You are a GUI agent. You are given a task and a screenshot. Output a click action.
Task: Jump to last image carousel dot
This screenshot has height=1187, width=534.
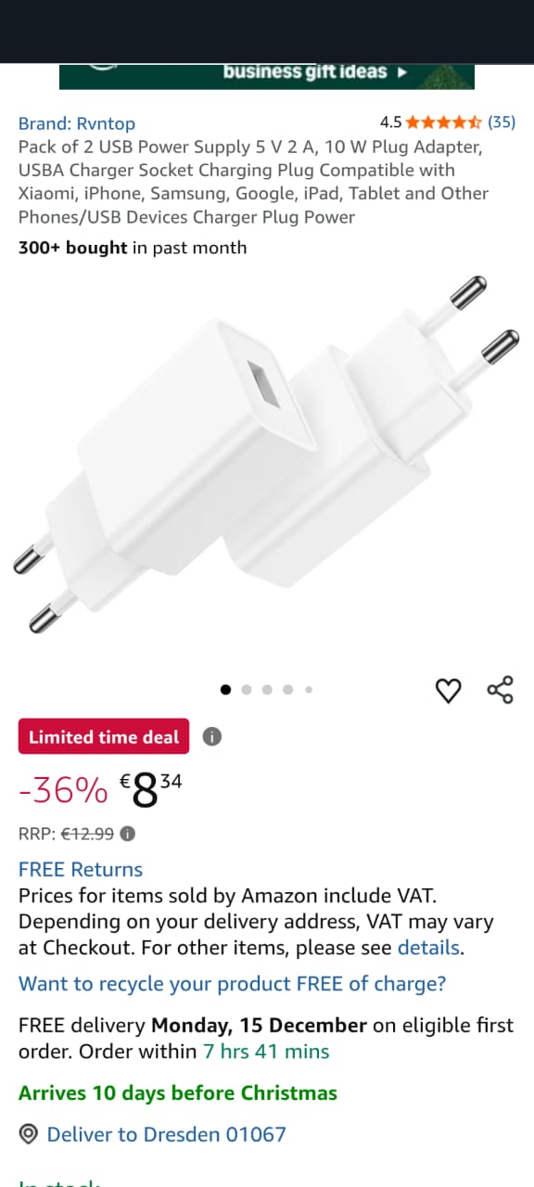pos(309,689)
